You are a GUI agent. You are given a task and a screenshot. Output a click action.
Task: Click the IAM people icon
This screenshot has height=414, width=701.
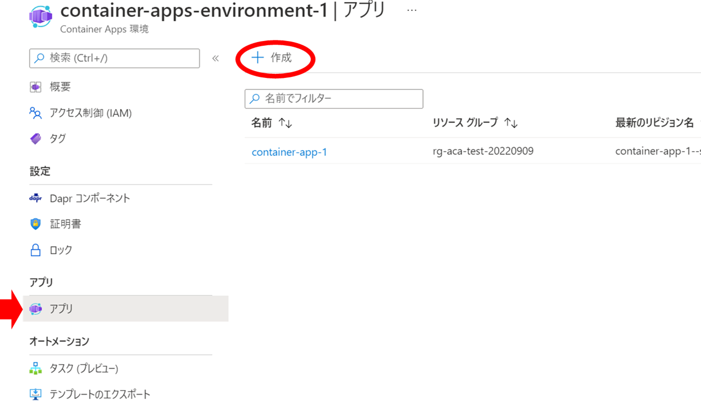click(x=35, y=113)
